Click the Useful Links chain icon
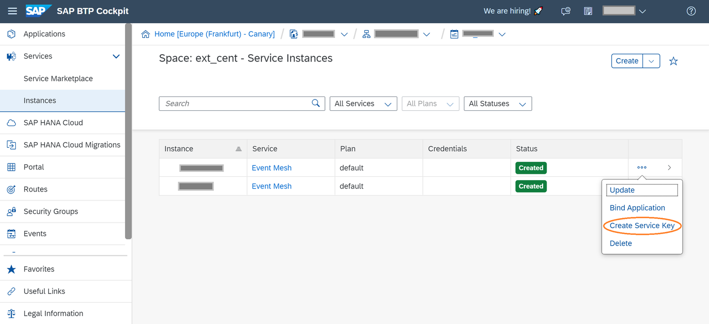Screen dimensions: 709x324 (x=11, y=291)
